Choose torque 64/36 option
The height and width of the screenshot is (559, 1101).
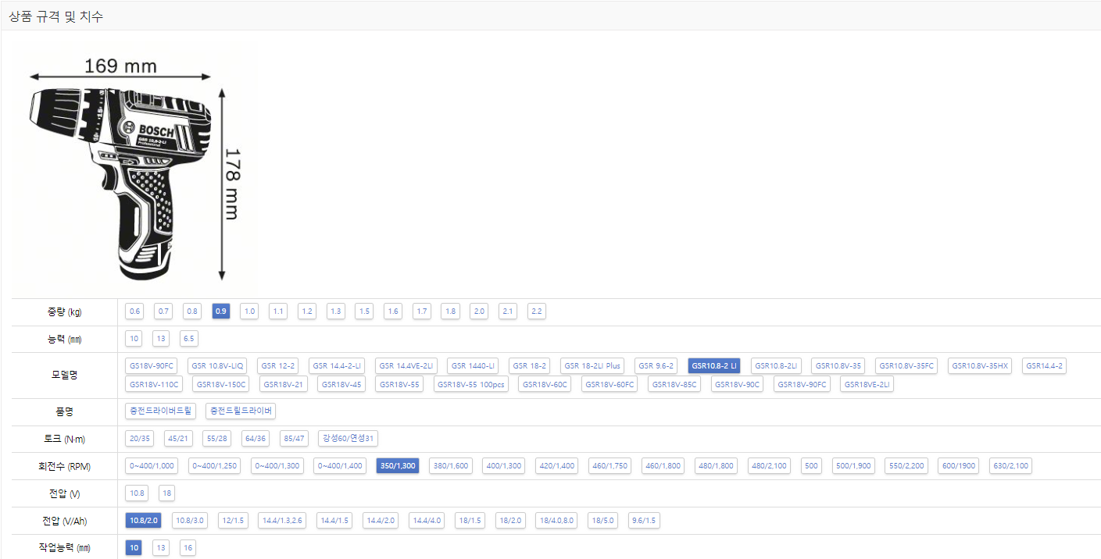(x=256, y=439)
